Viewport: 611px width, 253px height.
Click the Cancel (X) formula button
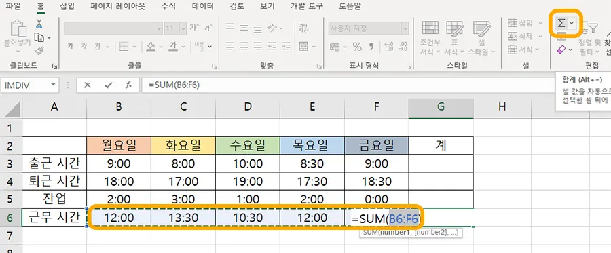88,85
